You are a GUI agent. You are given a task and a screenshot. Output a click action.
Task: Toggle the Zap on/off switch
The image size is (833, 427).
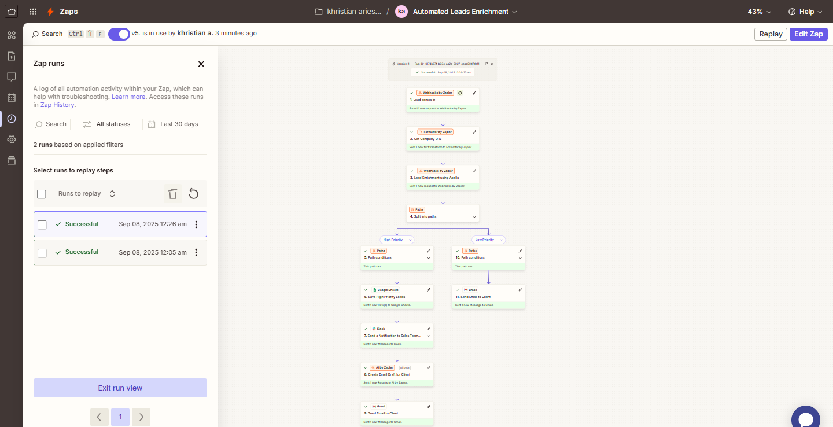(x=119, y=34)
